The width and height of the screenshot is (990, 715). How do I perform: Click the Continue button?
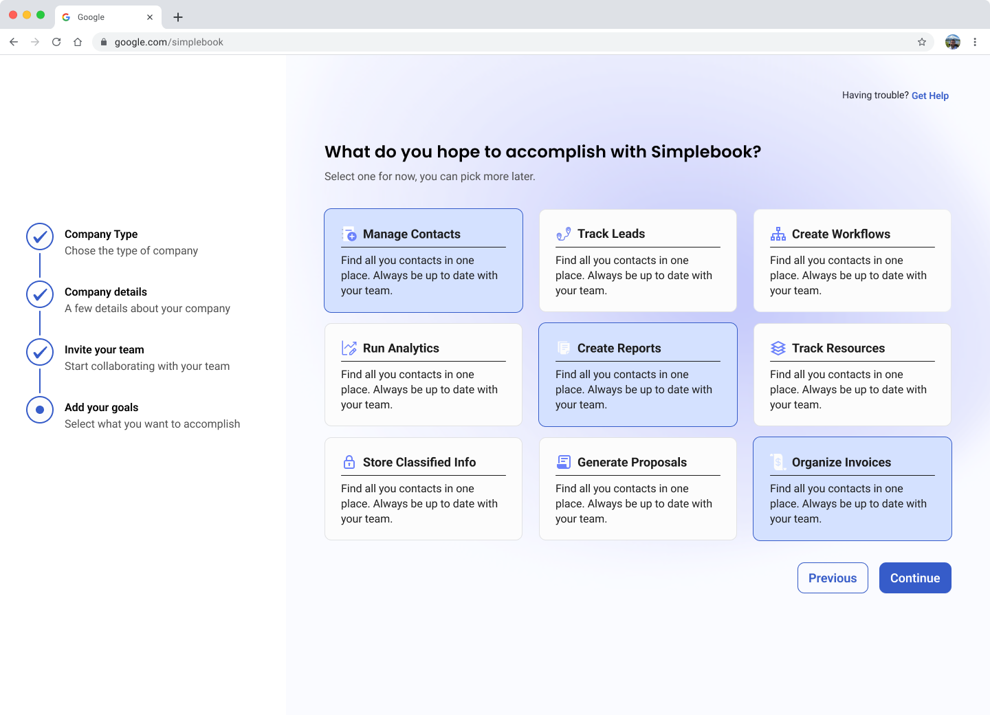pyautogui.click(x=915, y=578)
